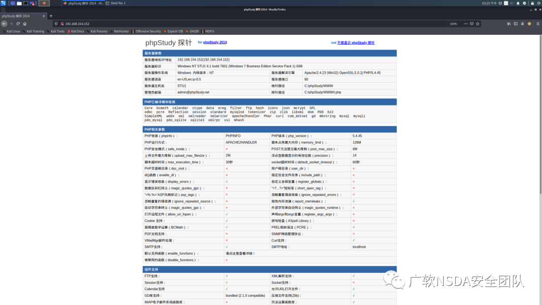
Task: Click the log out icon in panel
Action: pyautogui.click(x=539, y=3)
